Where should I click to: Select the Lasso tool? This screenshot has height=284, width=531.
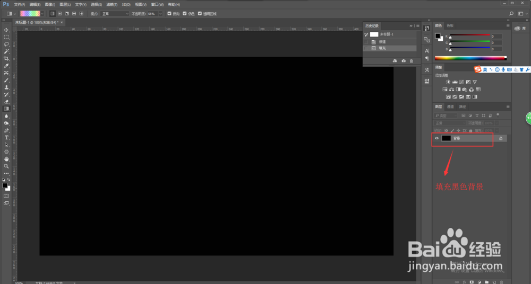click(6, 45)
